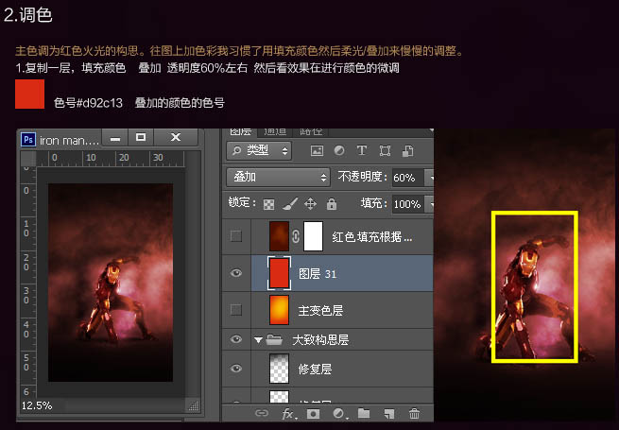Close the iron man document window
The width and height of the screenshot is (619, 430).
pos(175,138)
